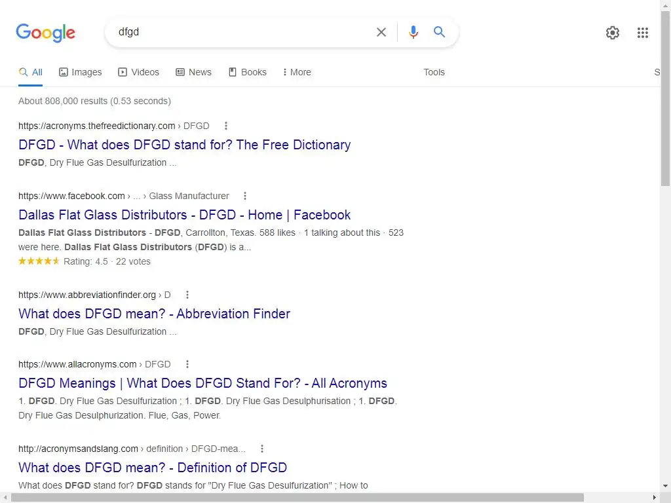Open three-dot menu for allacronyms result

point(187,364)
